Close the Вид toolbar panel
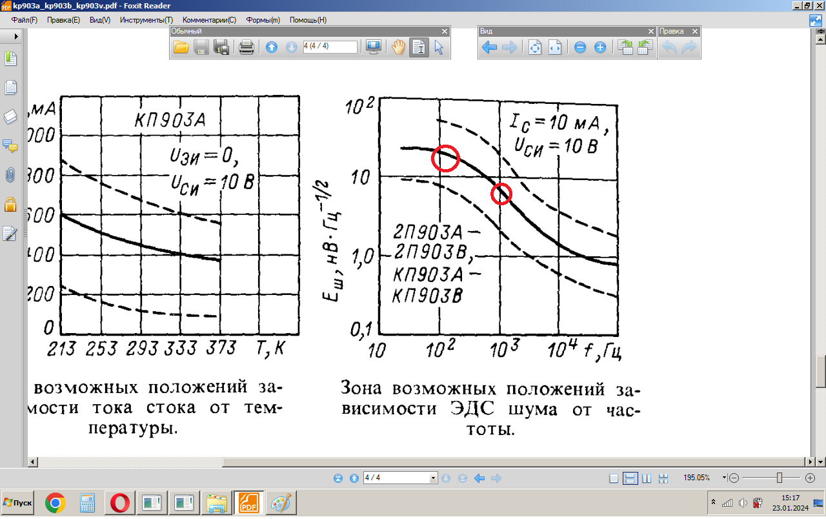826x519 pixels. pyautogui.click(x=651, y=31)
